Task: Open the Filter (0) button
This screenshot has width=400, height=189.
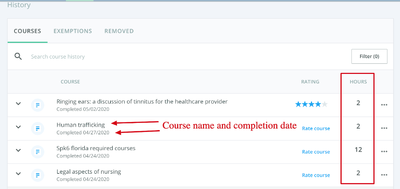Action: coord(369,56)
